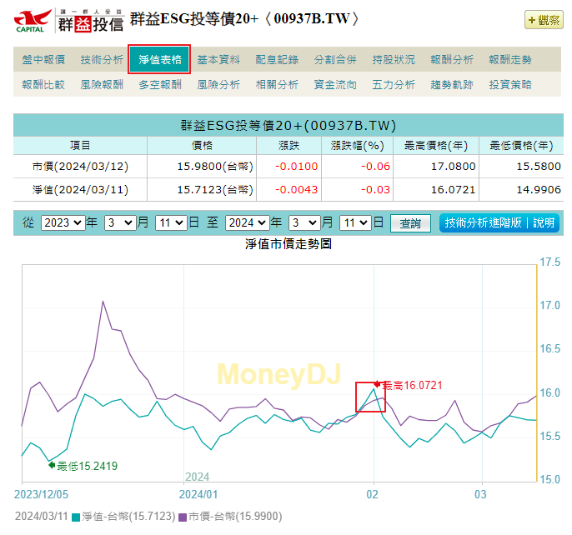The width and height of the screenshot is (572, 535).
Task: Click the 查詢 query button
Action: 410,223
